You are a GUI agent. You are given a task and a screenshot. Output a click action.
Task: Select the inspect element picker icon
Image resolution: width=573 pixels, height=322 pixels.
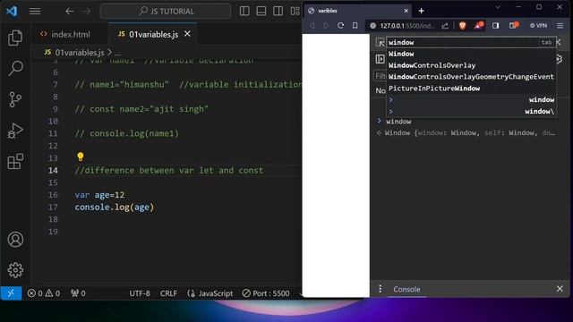click(380, 42)
